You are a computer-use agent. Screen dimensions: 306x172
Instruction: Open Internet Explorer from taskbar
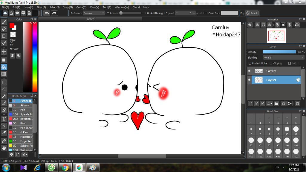(x=37, y=168)
